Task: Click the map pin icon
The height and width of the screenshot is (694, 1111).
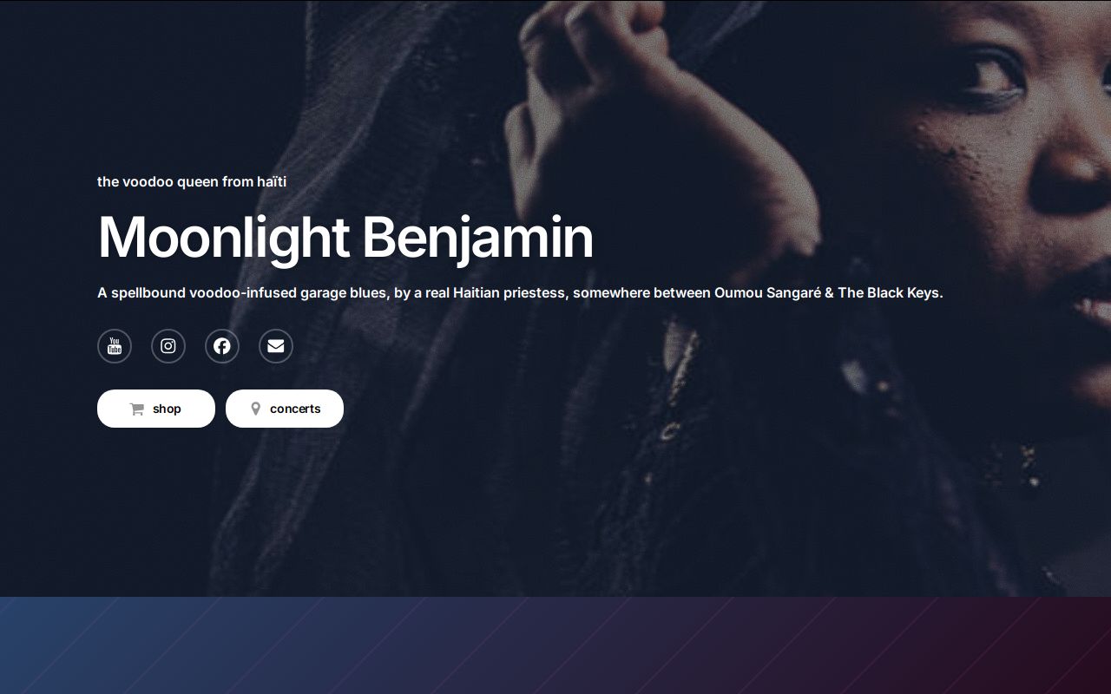Action: click(255, 409)
